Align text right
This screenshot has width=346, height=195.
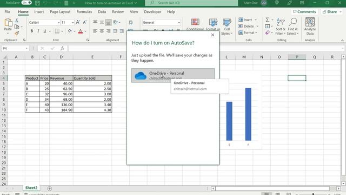(108, 31)
